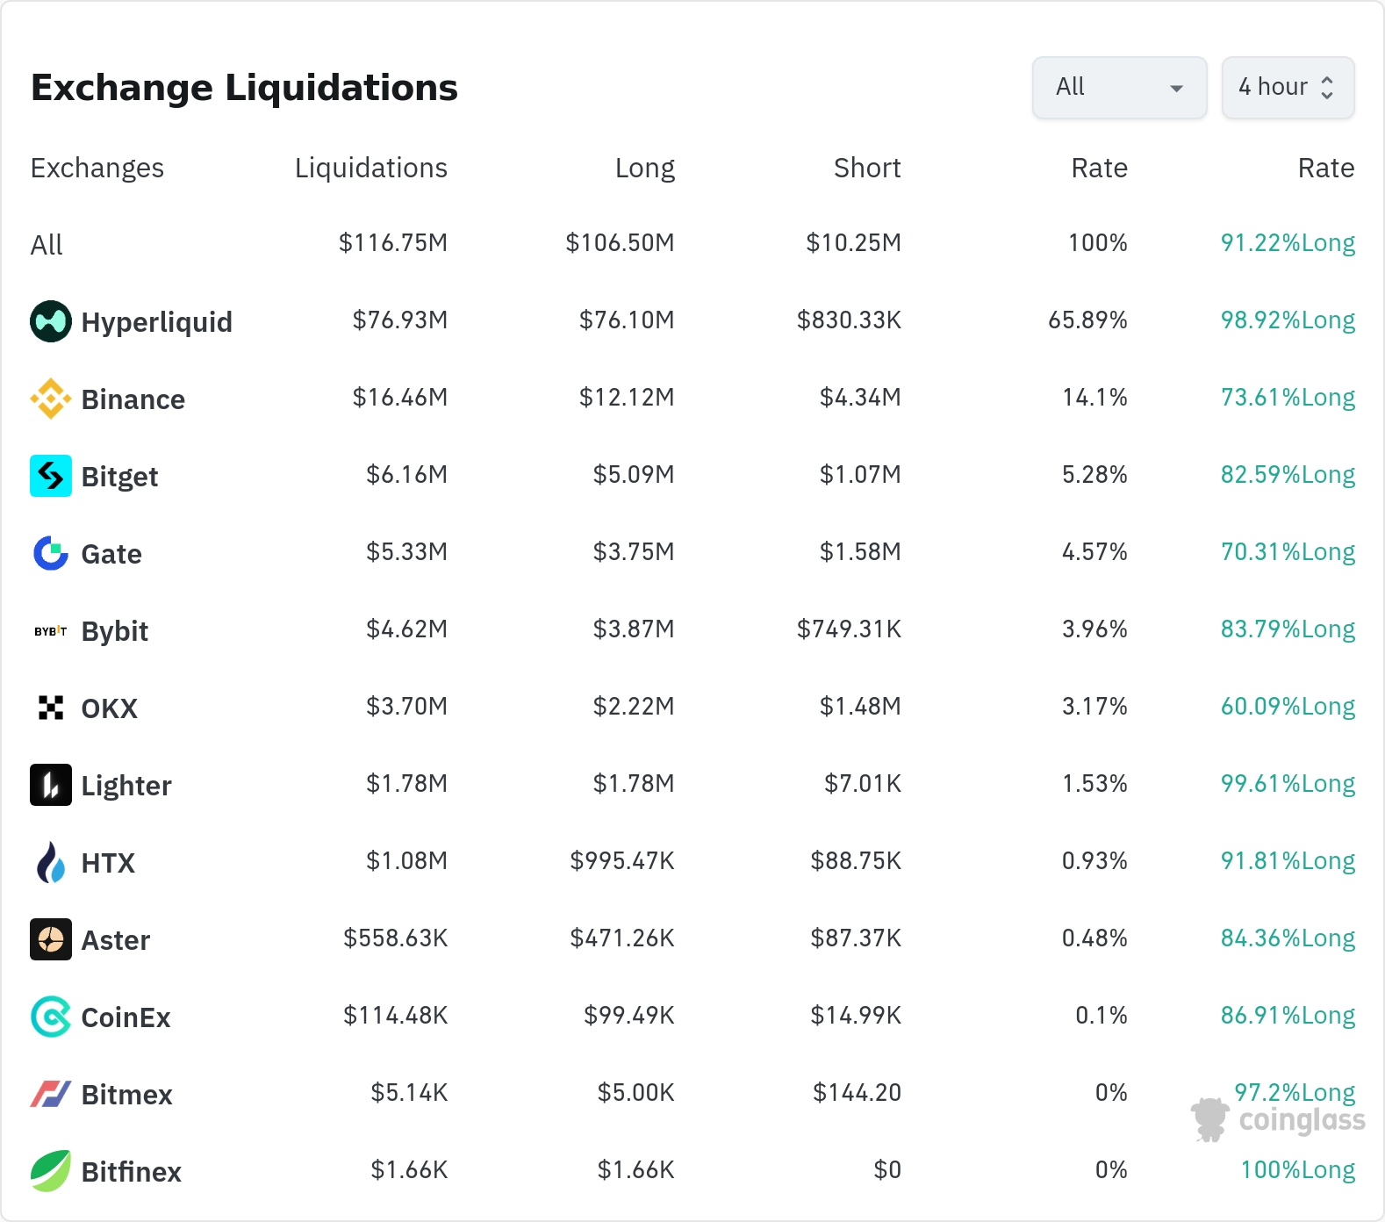The width and height of the screenshot is (1385, 1222).
Task: Open the All symbols dropdown
Action: [1119, 88]
